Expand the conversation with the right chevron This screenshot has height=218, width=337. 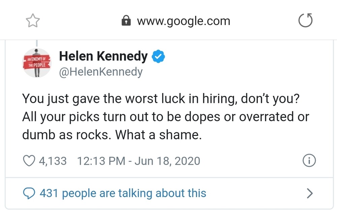(x=310, y=193)
